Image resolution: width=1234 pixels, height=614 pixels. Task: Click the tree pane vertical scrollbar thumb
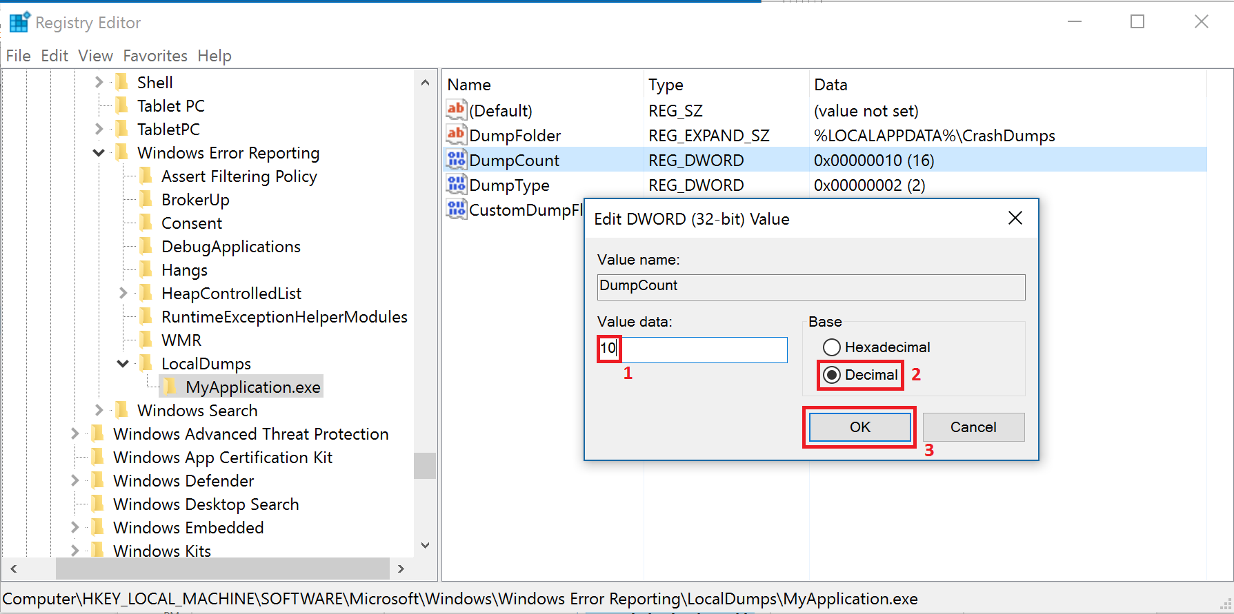point(425,466)
